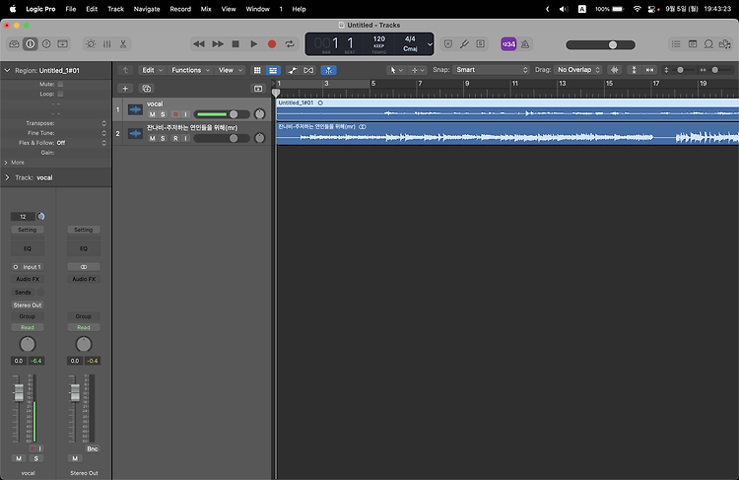Open the Tuner icon

464,43
